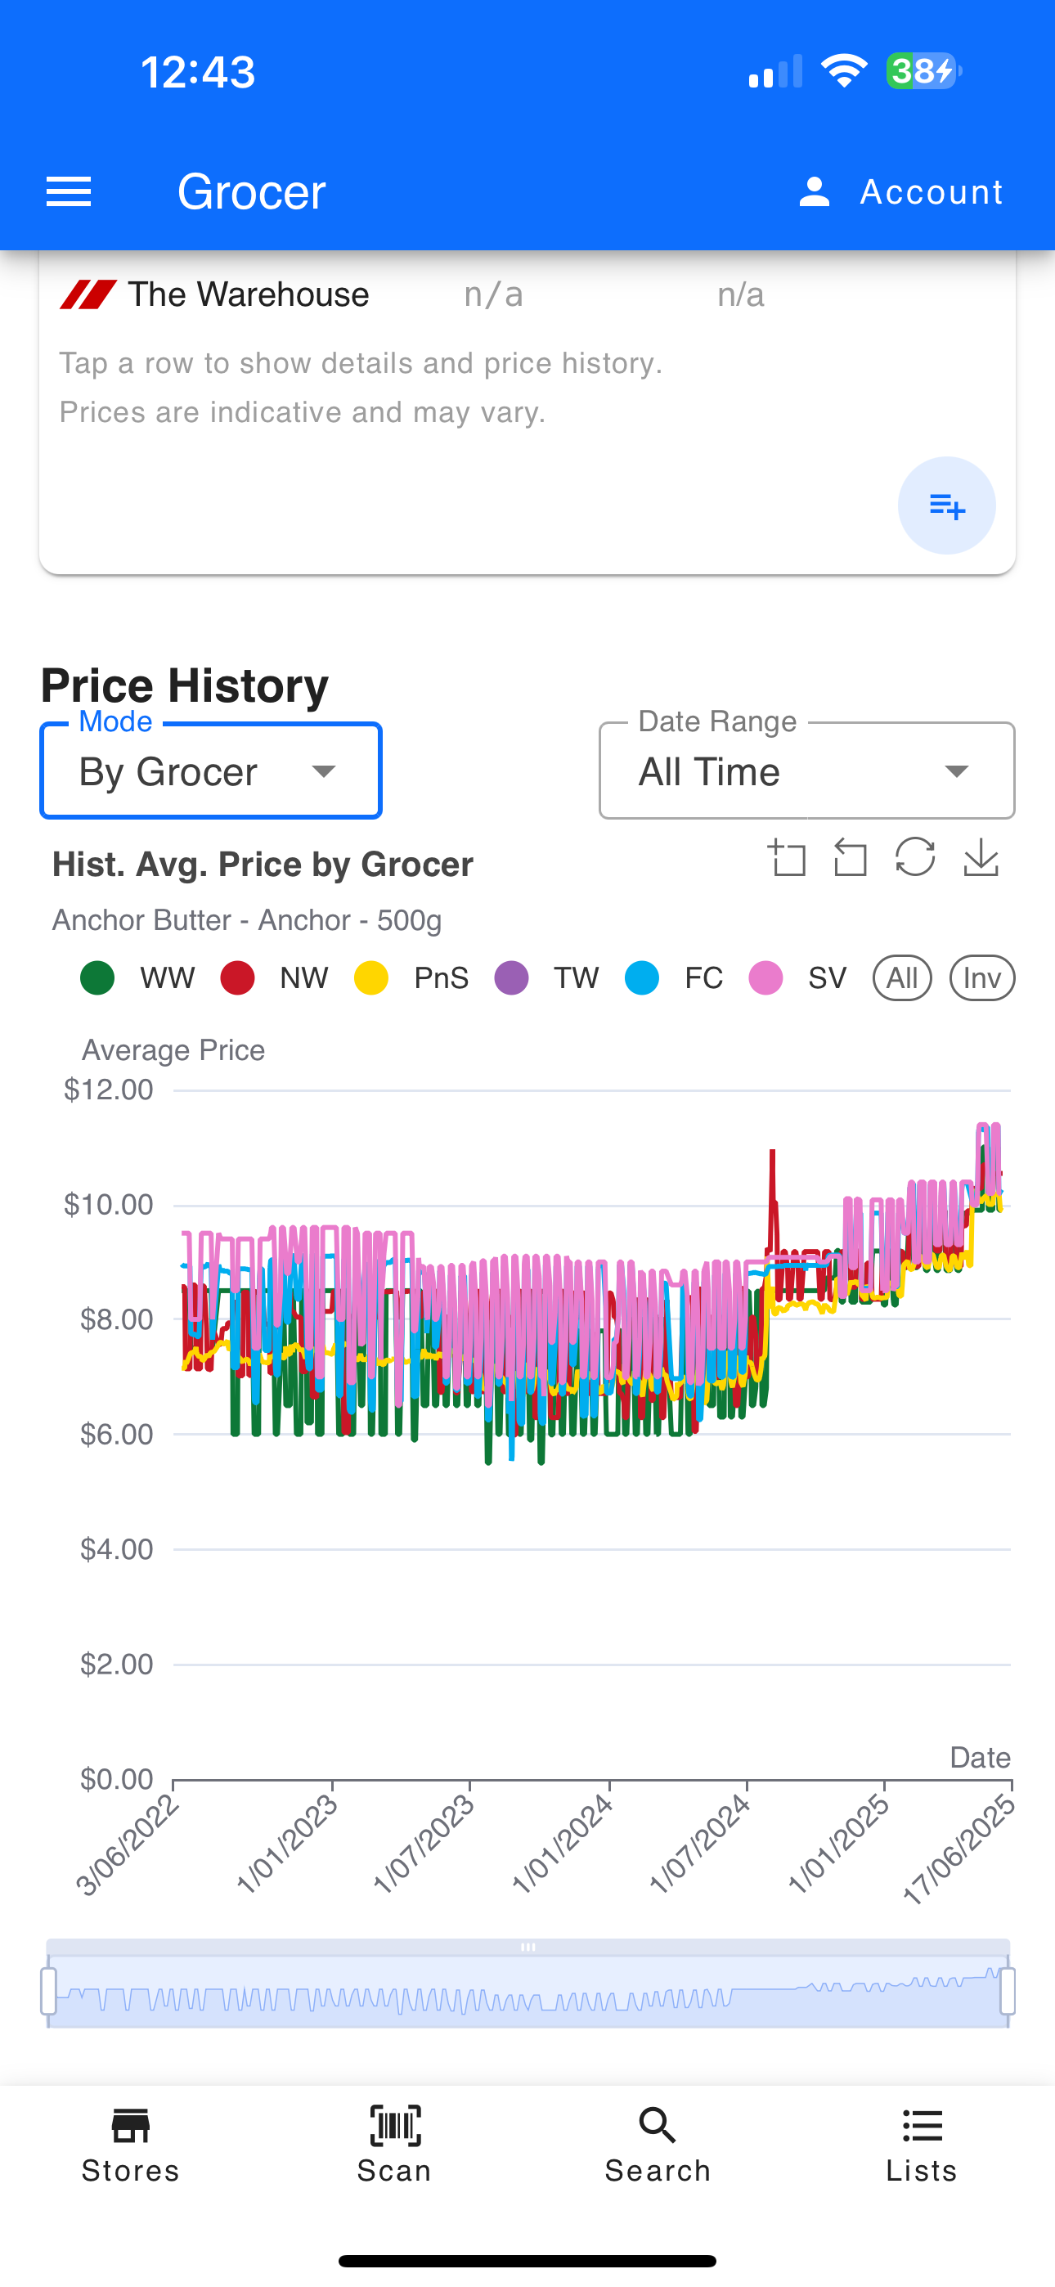Toggle the WW series in legend
1055x2287 pixels.
[x=137, y=978]
